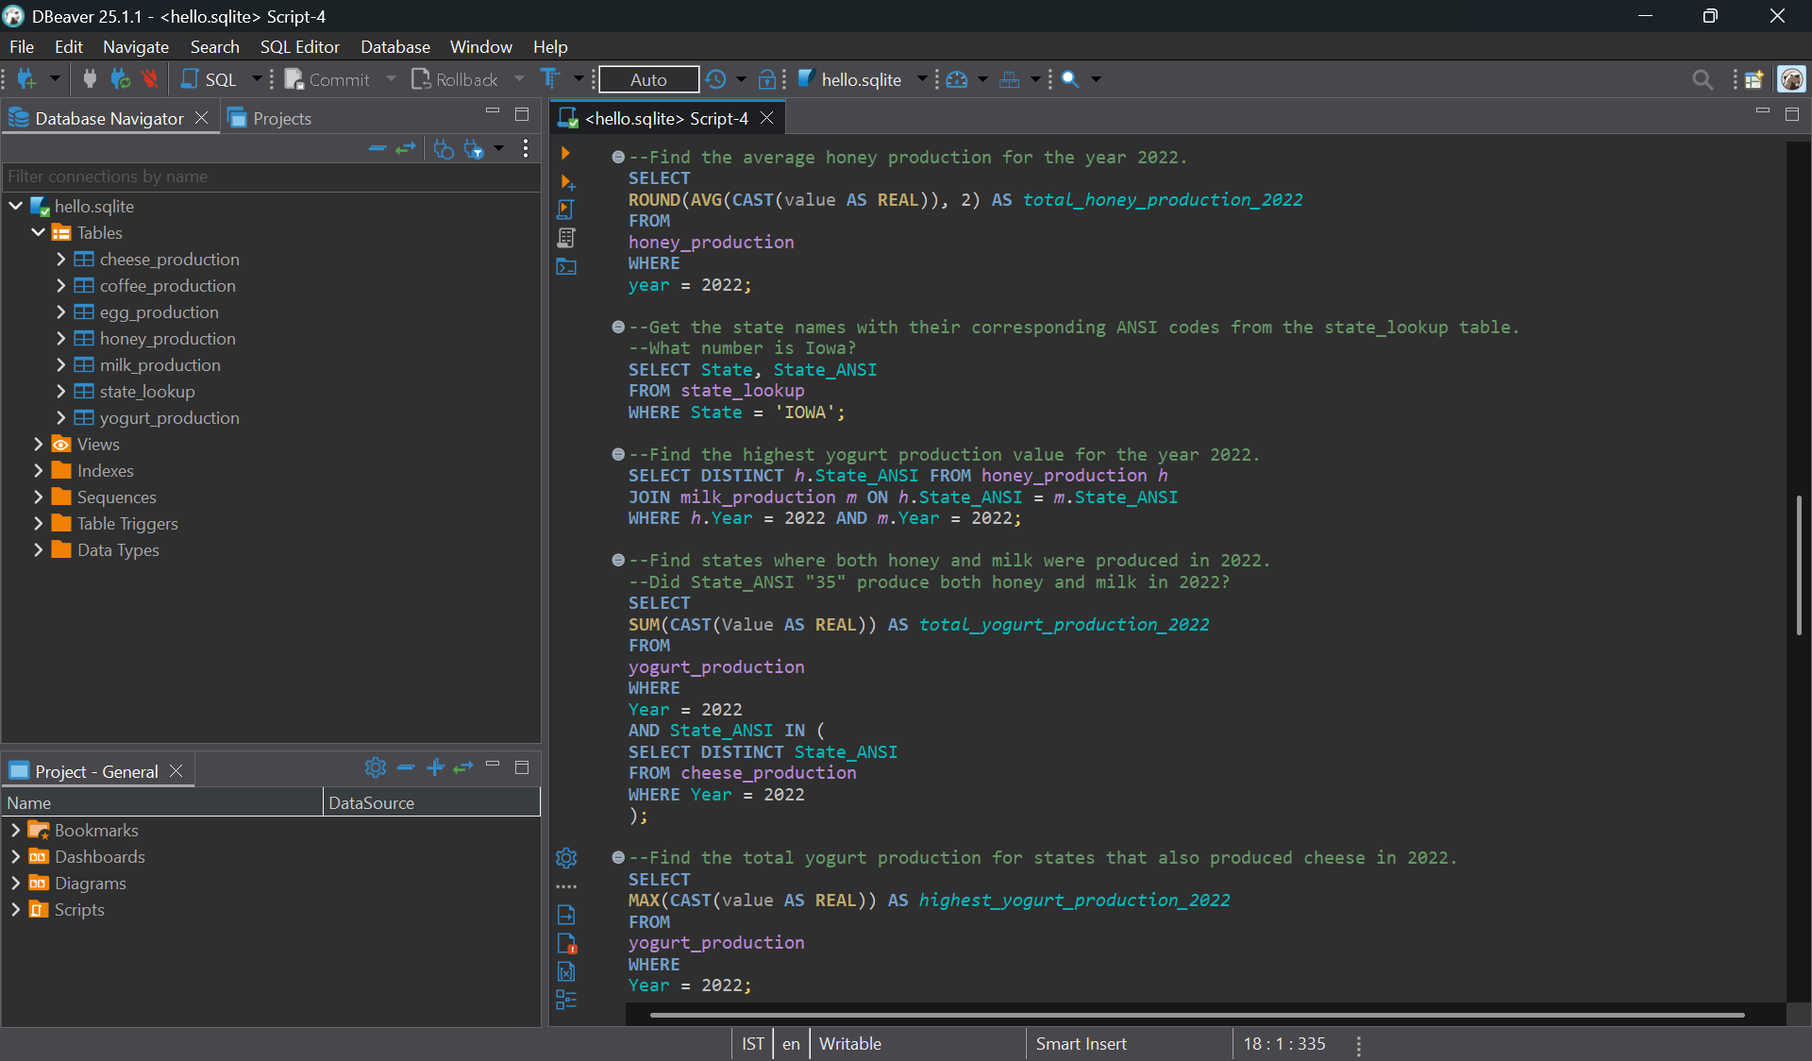Click the Link with editor arrows icon
This screenshot has width=1812, height=1061.
tap(406, 148)
